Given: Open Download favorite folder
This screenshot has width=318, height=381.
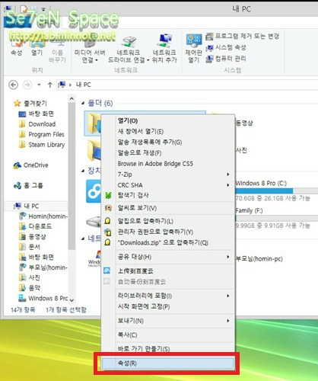Looking at the screenshot, I should point(37,124).
